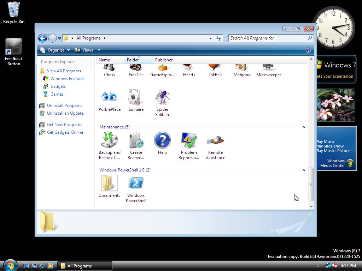Collapse the Windows PowerShell 1.0 group
The image size is (362, 271).
coord(304,170)
